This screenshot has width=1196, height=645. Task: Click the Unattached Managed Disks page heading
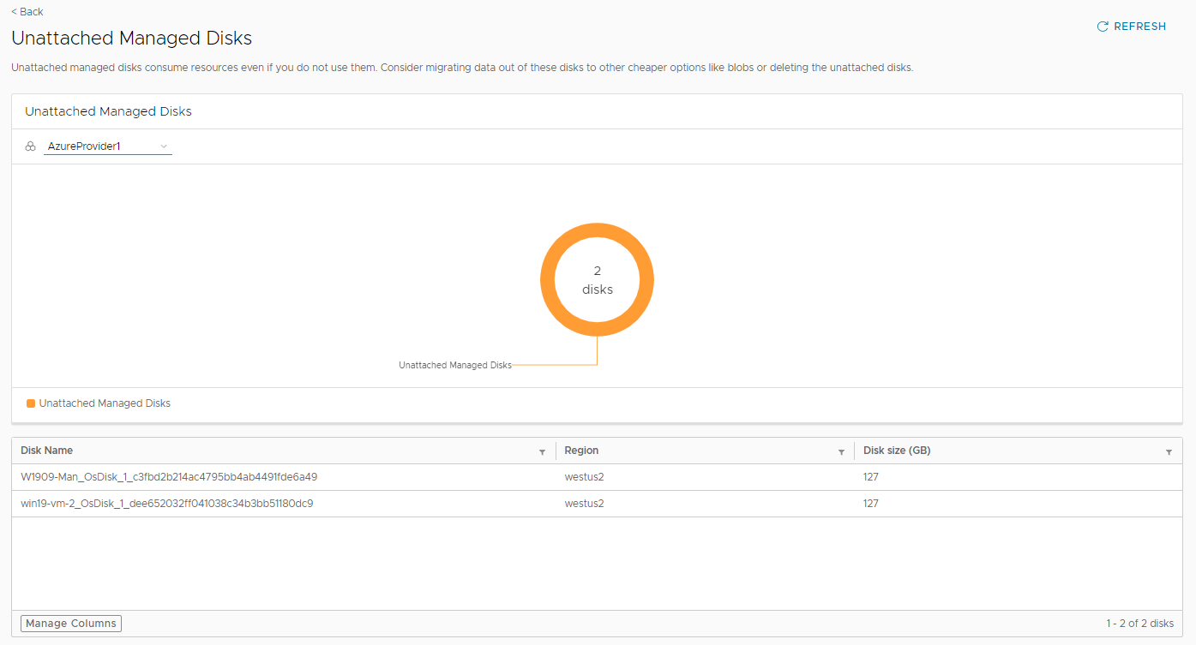tap(131, 39)
